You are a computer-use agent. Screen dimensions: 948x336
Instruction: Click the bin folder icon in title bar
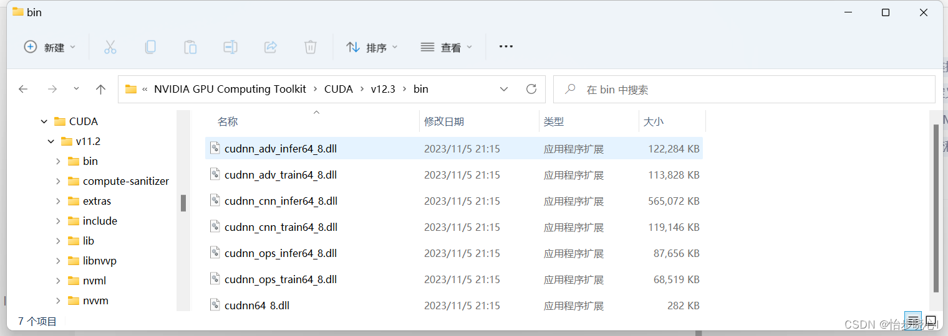tap(18, 12)
